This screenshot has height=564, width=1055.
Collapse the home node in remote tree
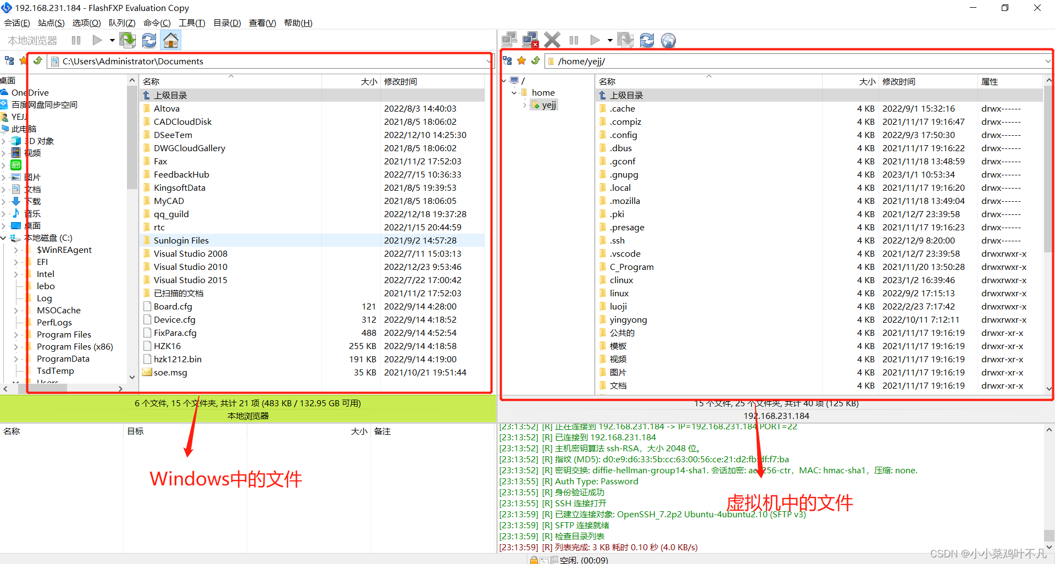tap(514, 93)
